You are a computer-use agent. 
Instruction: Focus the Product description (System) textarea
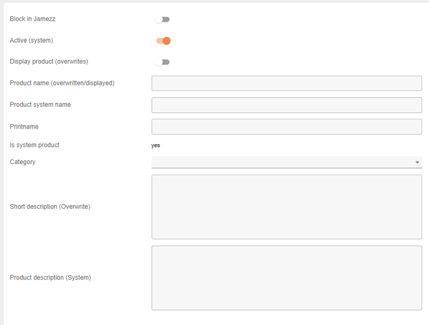[286, 278]
